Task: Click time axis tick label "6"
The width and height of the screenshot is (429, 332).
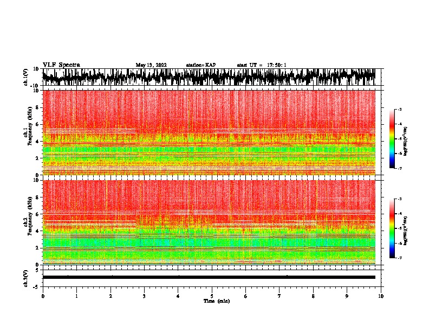Action: click(x=246, y=296)
